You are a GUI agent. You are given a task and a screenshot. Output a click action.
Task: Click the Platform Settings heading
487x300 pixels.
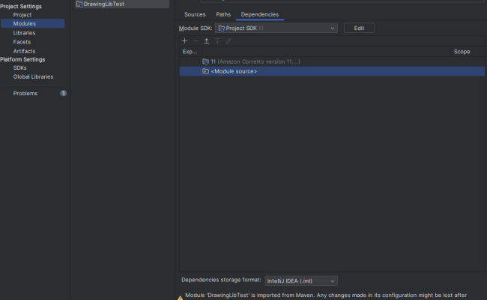coord(22,59)
